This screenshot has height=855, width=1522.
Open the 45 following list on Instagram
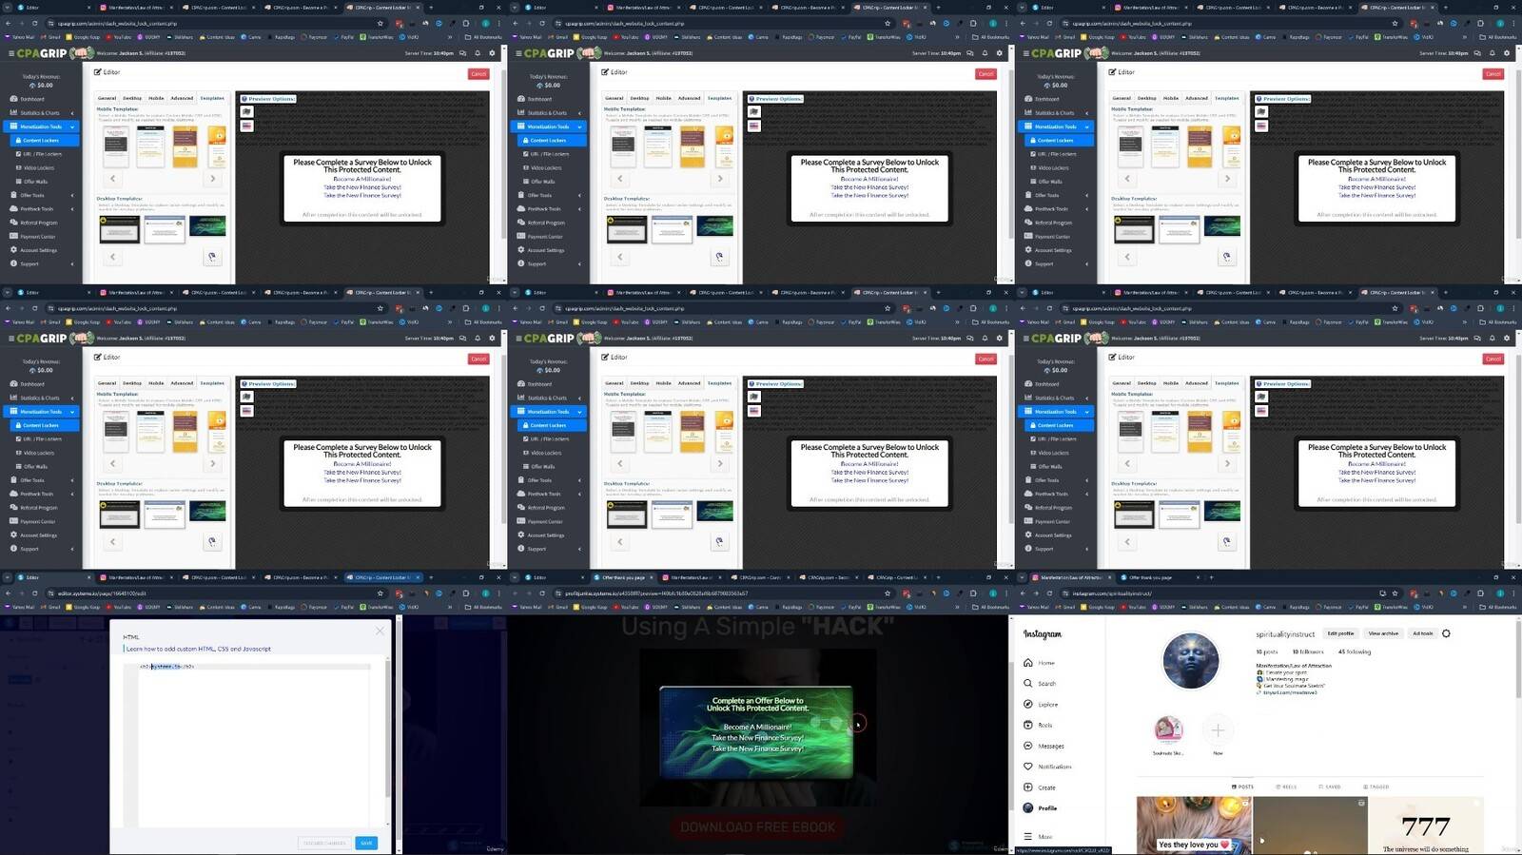[x=1355, y=652]
